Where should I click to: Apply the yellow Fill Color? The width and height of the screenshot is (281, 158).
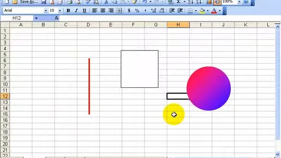tap(202, 11)
